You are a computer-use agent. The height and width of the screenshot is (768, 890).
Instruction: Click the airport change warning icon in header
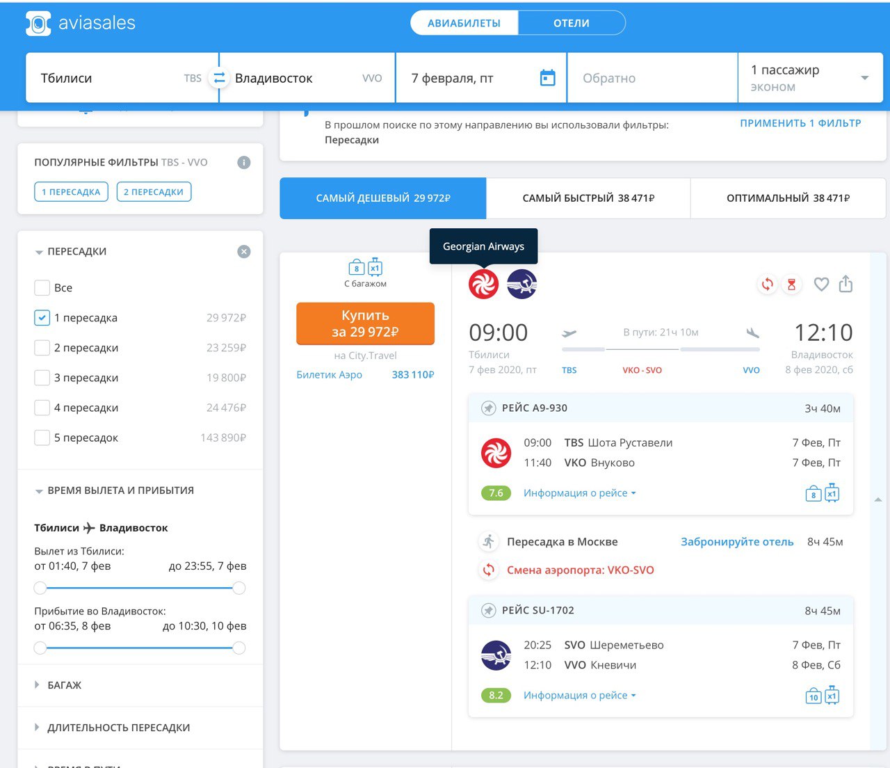pos(767,284)
